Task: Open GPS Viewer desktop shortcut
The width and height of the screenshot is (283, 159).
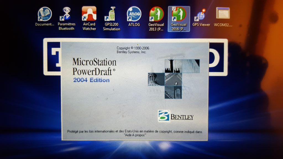Action: coord(201,17)
